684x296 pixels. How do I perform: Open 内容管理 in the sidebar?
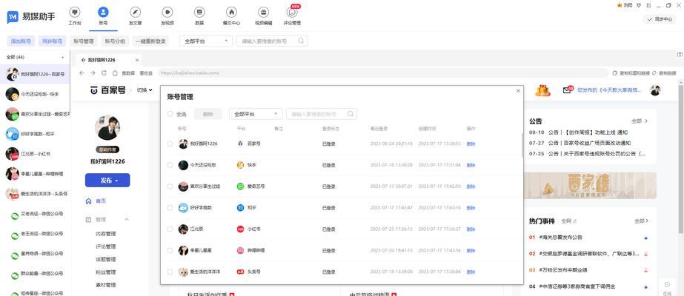tap(105, 234)
